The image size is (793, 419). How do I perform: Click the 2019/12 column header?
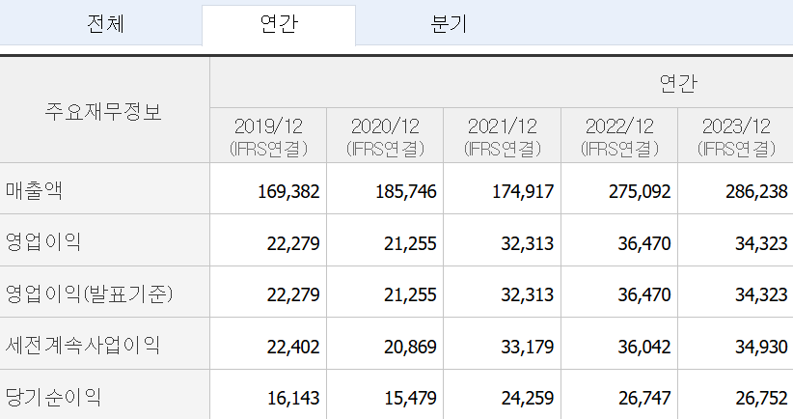(x=268, y=135)
